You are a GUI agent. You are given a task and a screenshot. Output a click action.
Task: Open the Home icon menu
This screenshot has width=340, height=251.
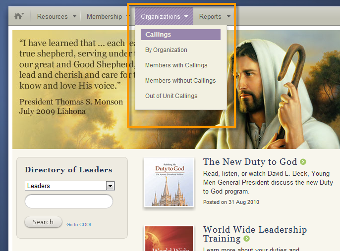pyautogui.click(x=19, y=16)
